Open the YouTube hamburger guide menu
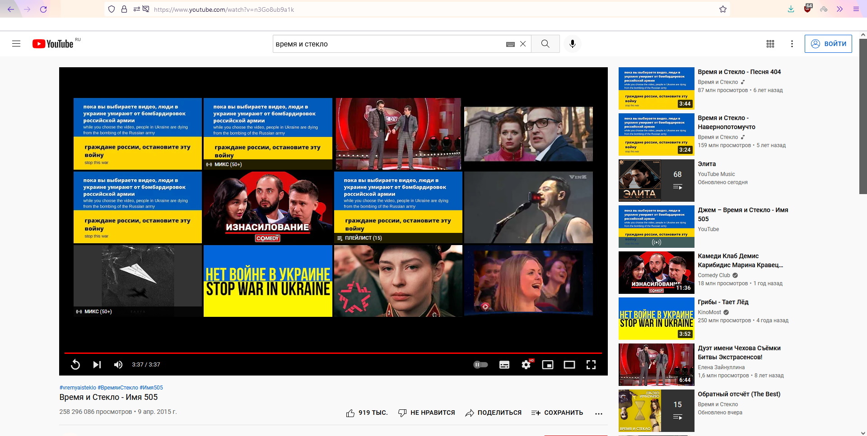The image size is (867, 436). (x=16, y=44)
